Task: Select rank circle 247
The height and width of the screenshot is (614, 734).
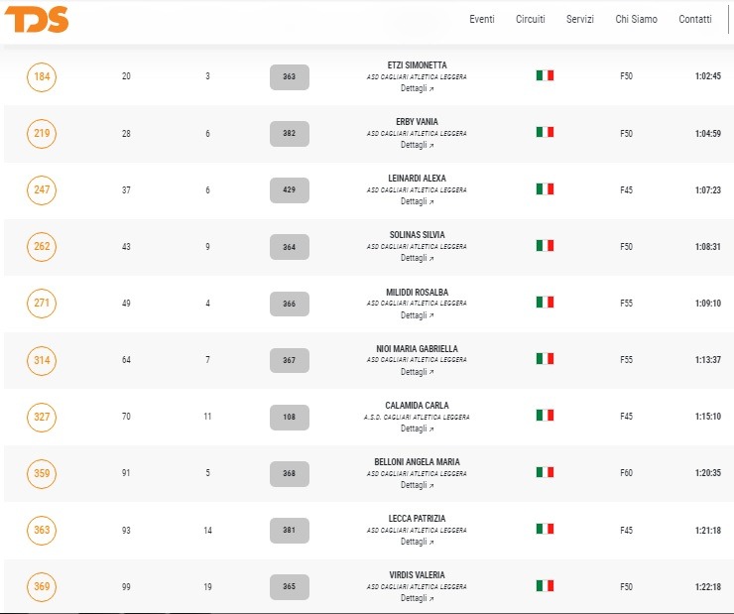Action: [x=42, y=190]
